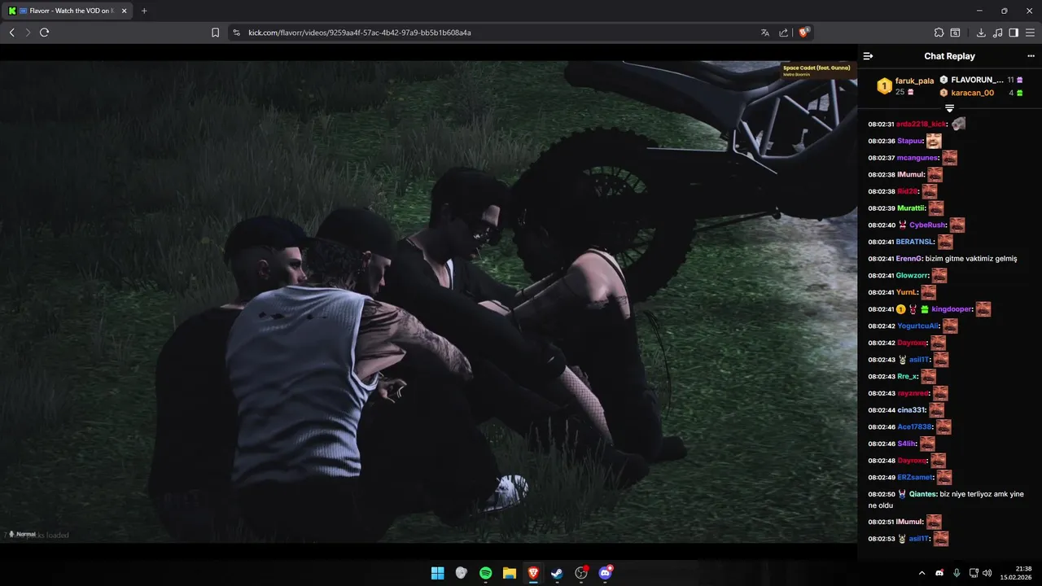The image size is (1042, 586).
Task: View site information icon beside the URL
Action: click(x=236, y=33)
